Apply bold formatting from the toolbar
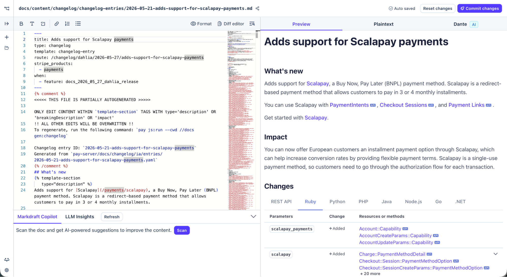Image resolution: width=507 pixels, height=277 pixels. pyautogui.click(x=21, y=24)
